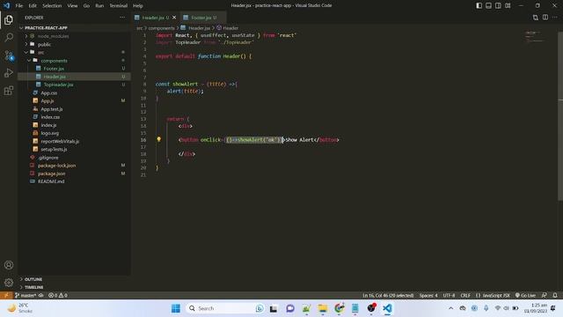Click errors and warnings count in status bar
Image resolution: width=563 pixels, height=317 pixels.
pyautogui.click(x=58, y=295)
